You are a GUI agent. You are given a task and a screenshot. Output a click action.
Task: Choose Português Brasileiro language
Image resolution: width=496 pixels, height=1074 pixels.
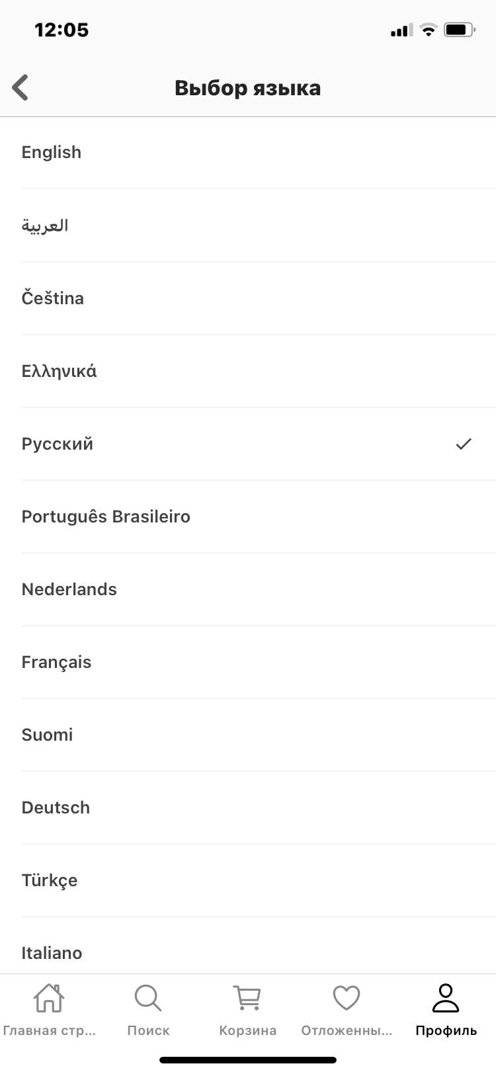coord(106,516)
